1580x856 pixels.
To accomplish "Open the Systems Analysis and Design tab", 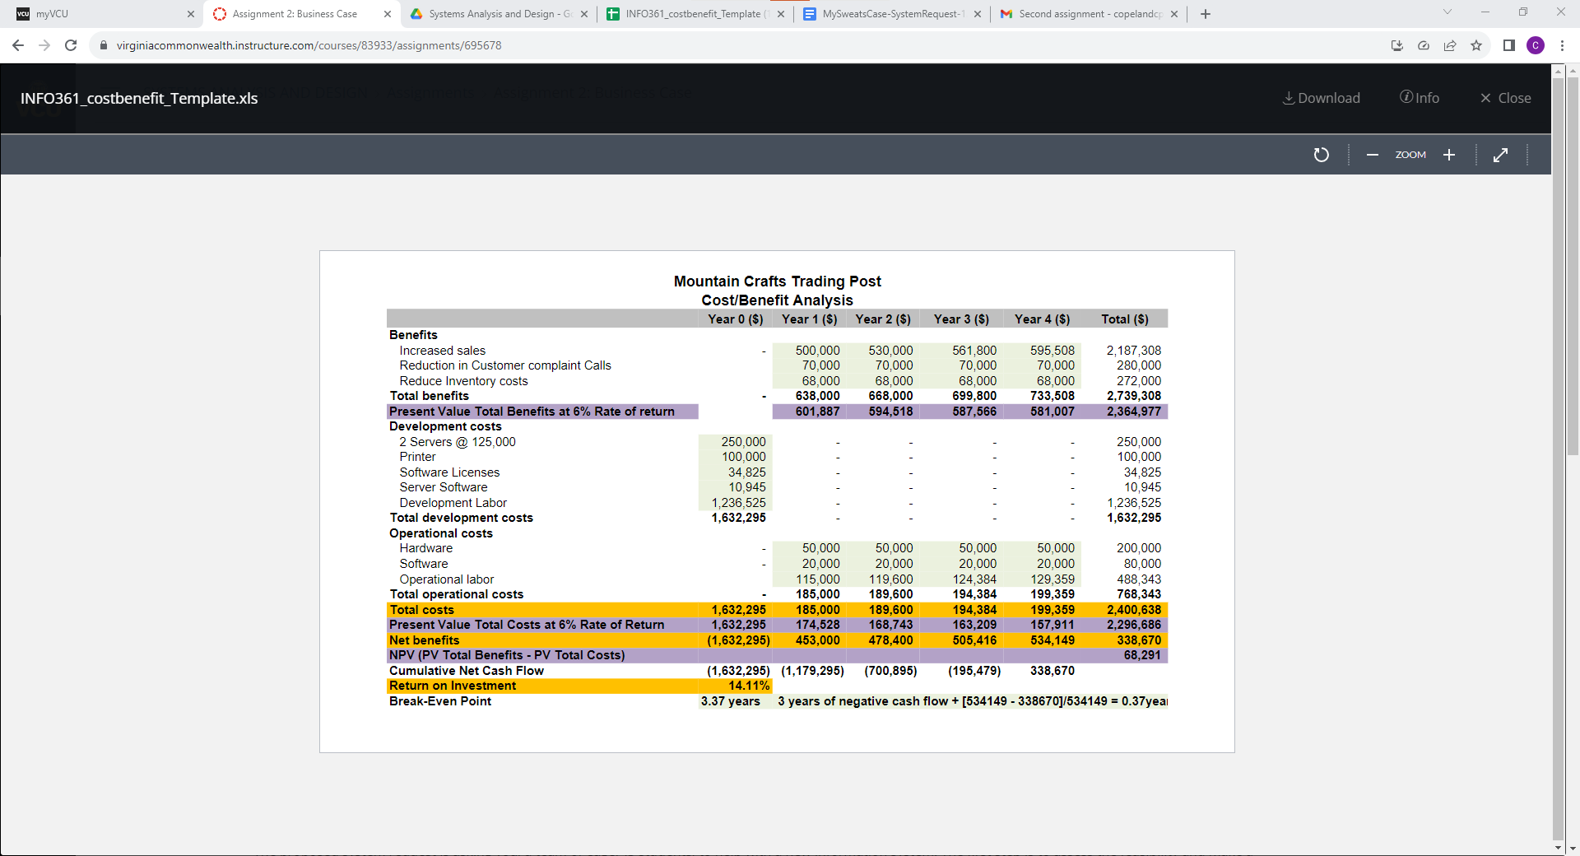I will click(494, 13).
